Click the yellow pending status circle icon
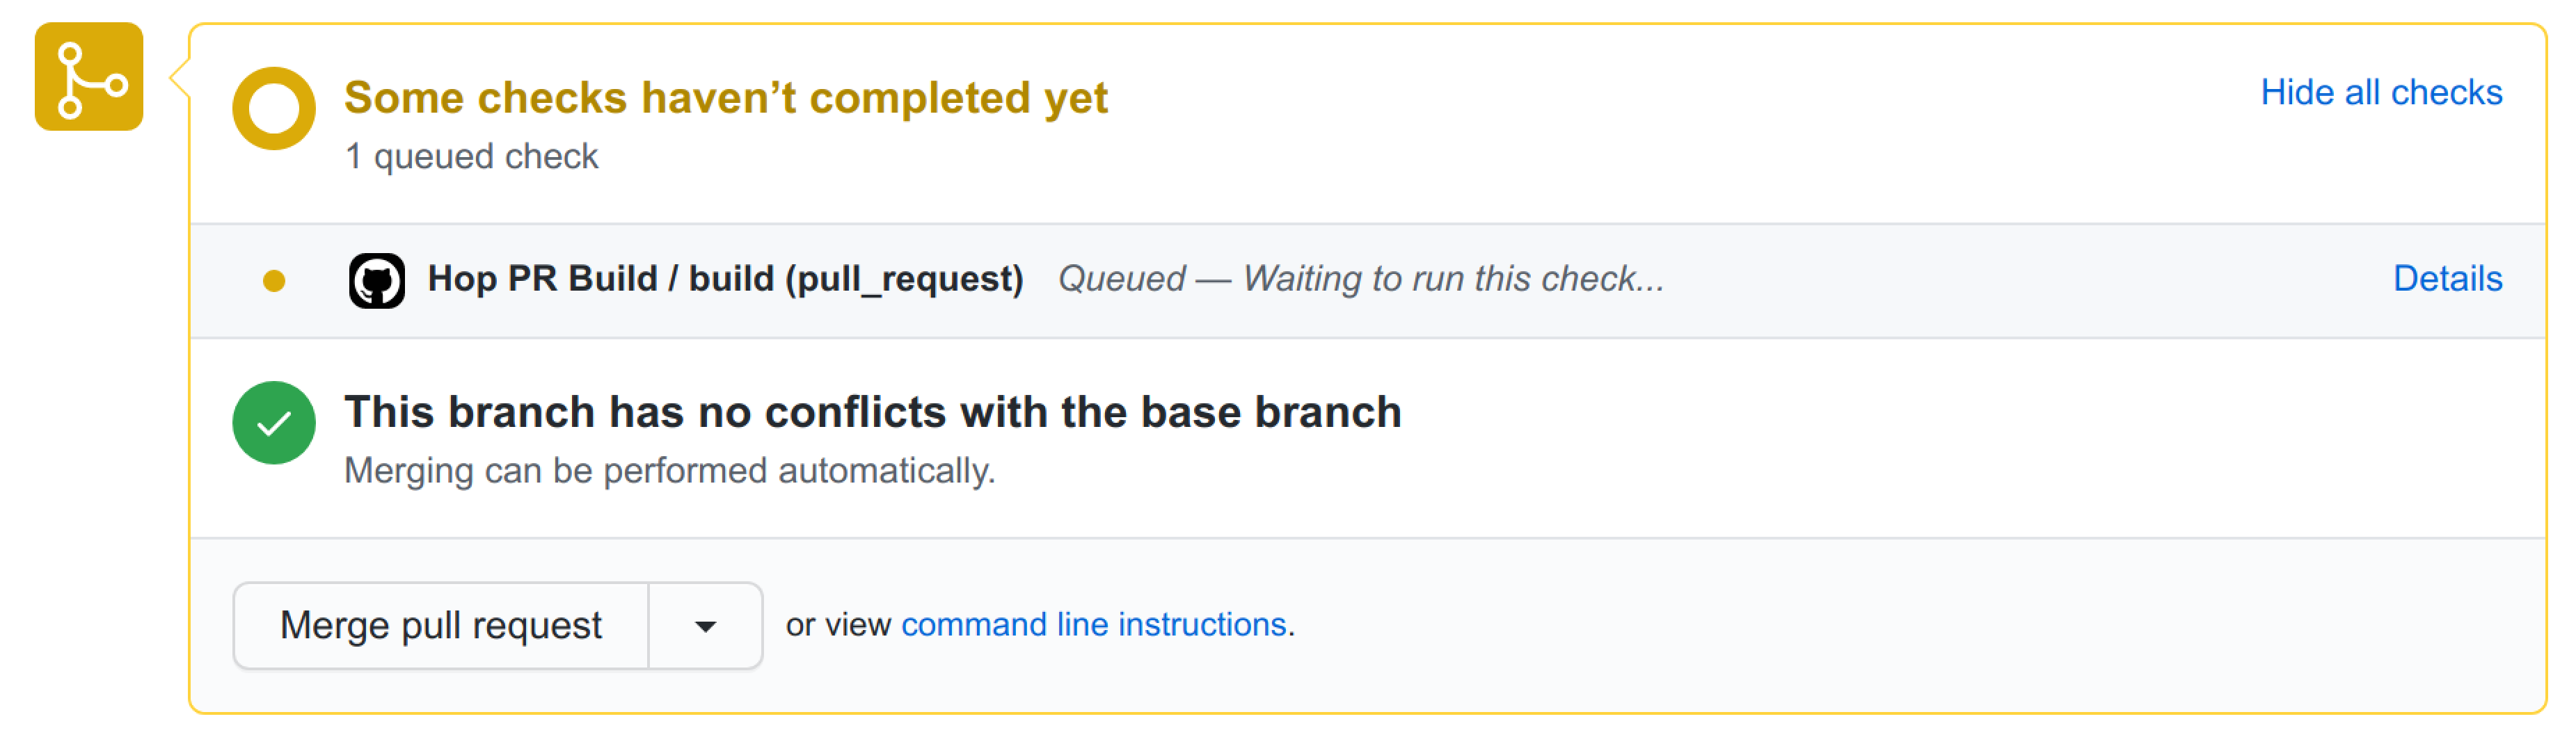Image resolution: width=2576 pixels, height=744 pixels. (x=273, y=108)
